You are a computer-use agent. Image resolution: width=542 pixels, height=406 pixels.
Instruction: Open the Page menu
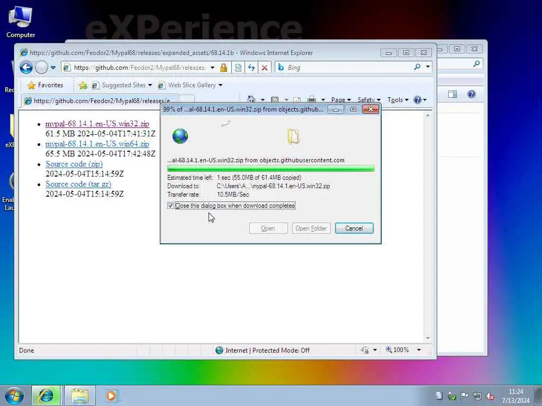(x=341, y=100)
